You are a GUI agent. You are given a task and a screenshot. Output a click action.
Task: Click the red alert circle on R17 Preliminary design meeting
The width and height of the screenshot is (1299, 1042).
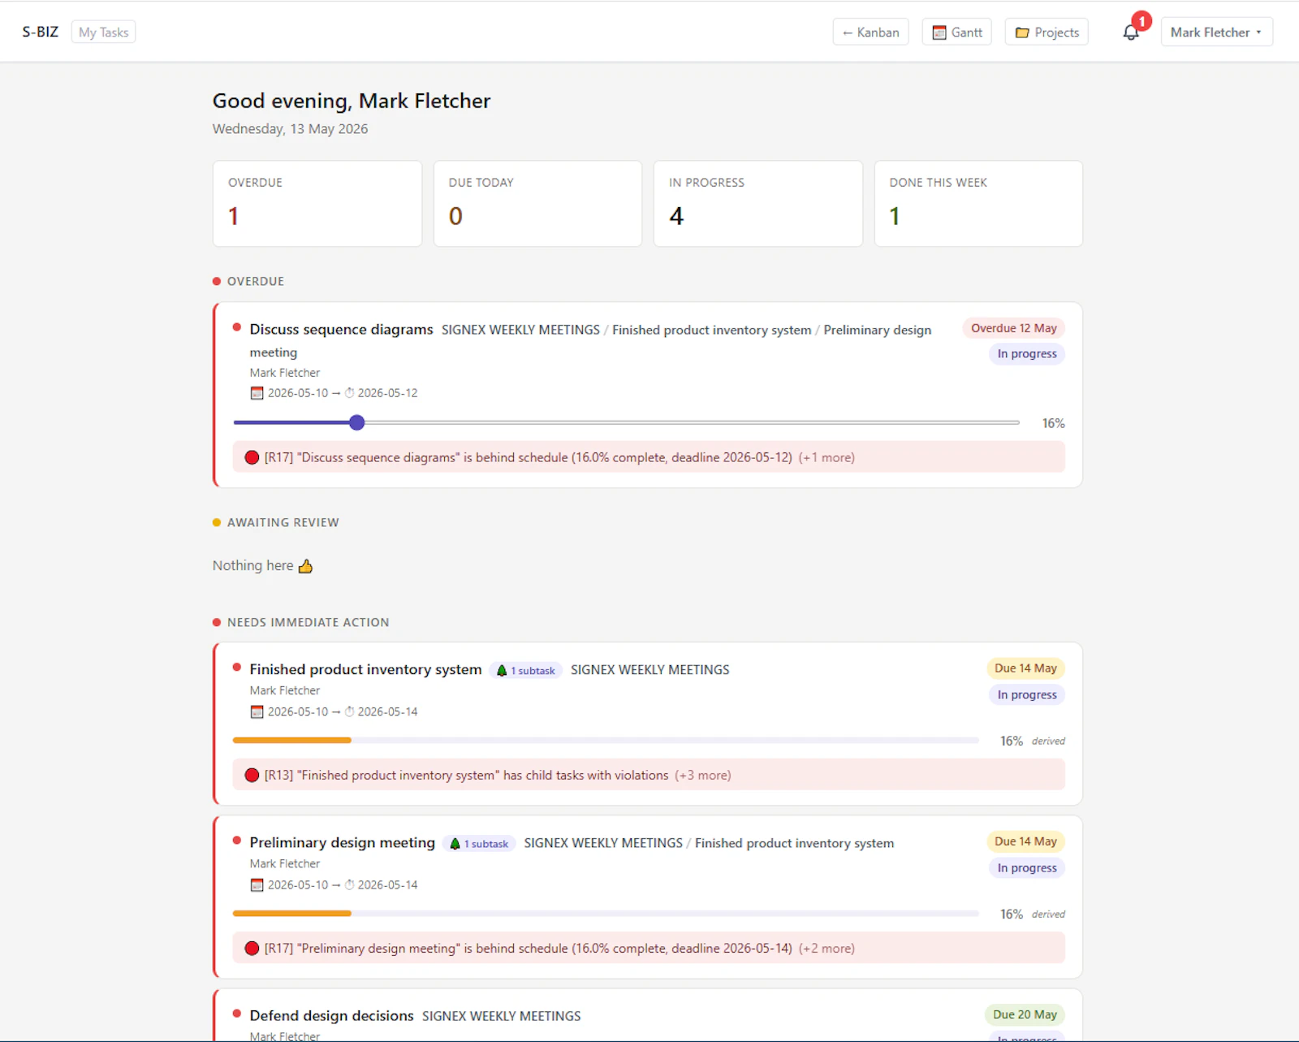(x=252, y=948)
